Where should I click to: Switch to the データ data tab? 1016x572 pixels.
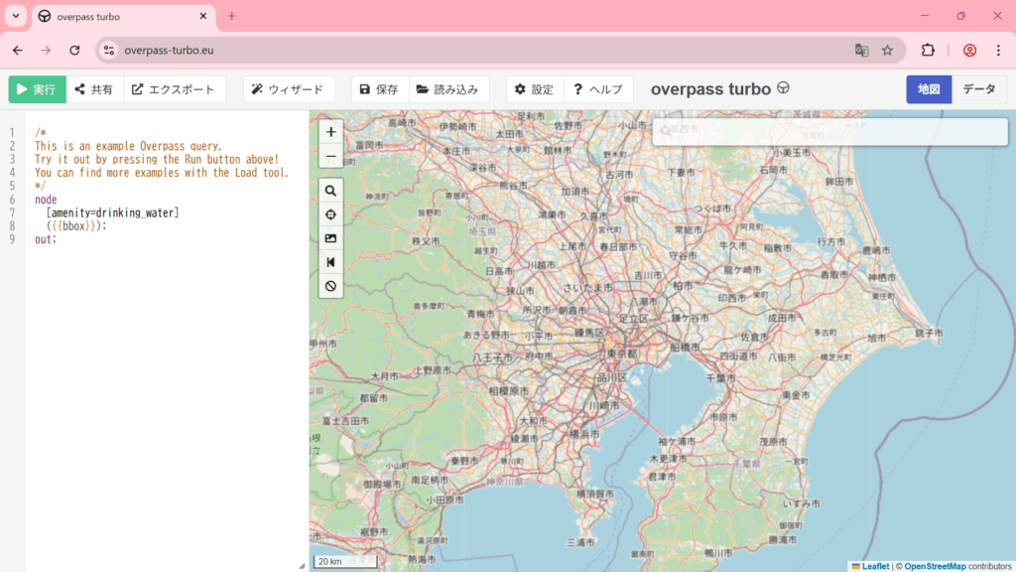click(x=979, y=89)
